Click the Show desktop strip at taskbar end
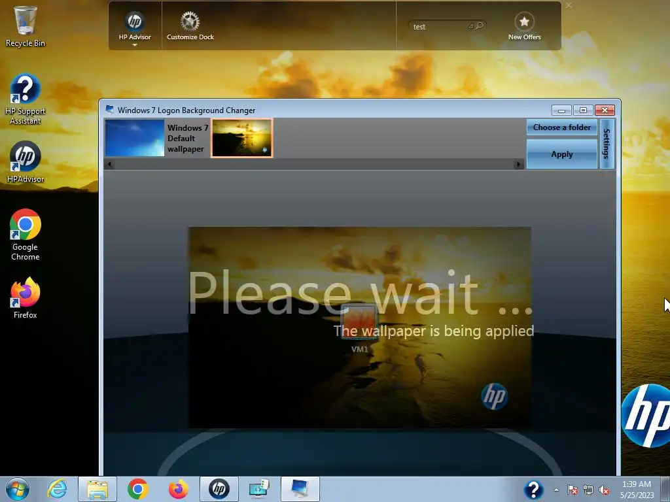This screenshot has width=670, height=502. tap(665, 490)
